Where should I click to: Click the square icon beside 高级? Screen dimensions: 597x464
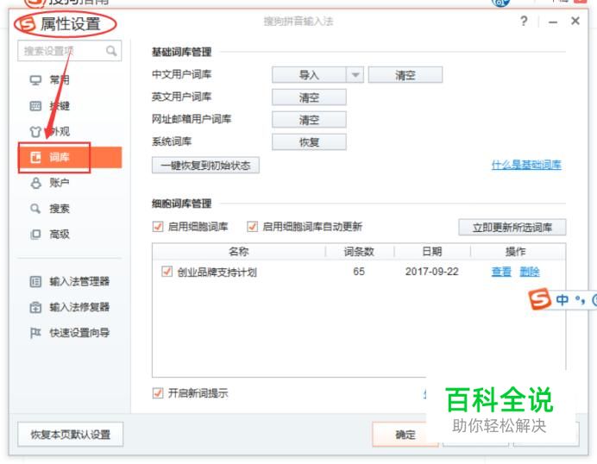click(35, 234)
